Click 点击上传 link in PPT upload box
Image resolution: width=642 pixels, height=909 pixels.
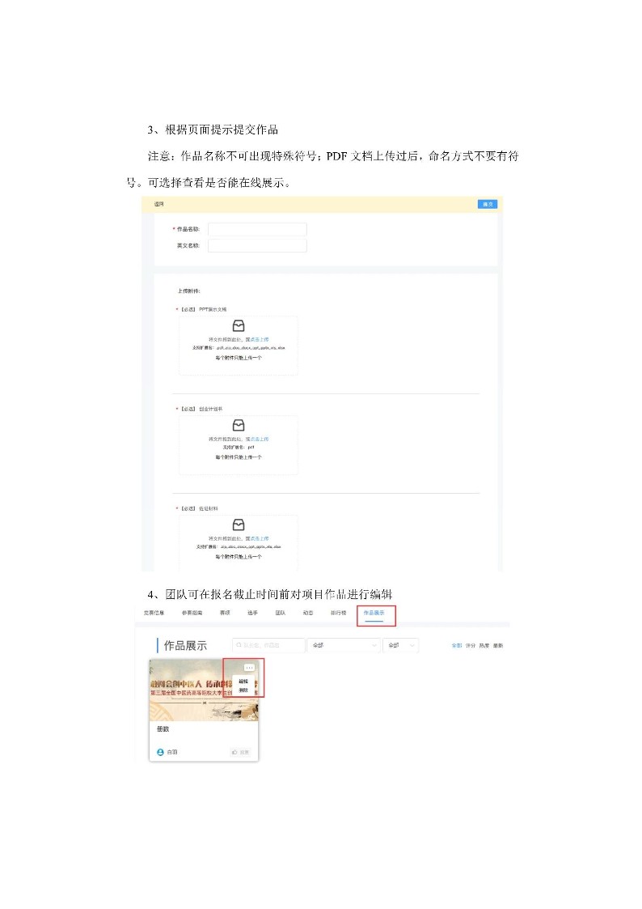click(260, 340)
